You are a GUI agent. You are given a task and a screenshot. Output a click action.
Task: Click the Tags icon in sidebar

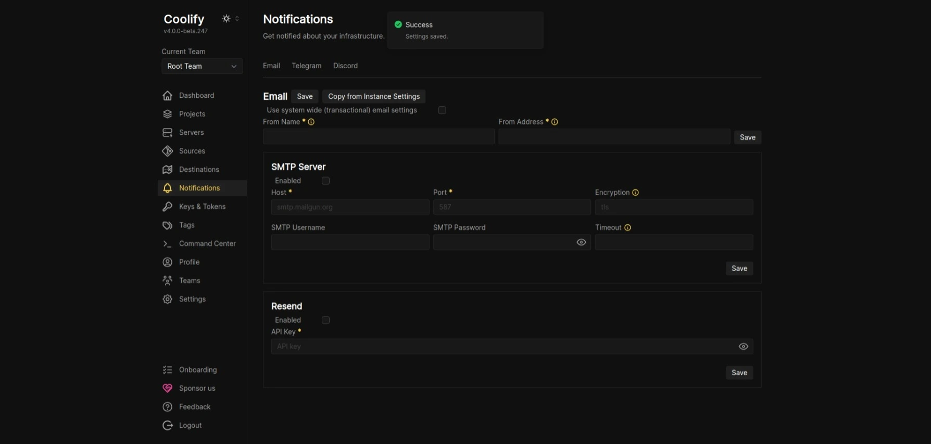(167, 225)
